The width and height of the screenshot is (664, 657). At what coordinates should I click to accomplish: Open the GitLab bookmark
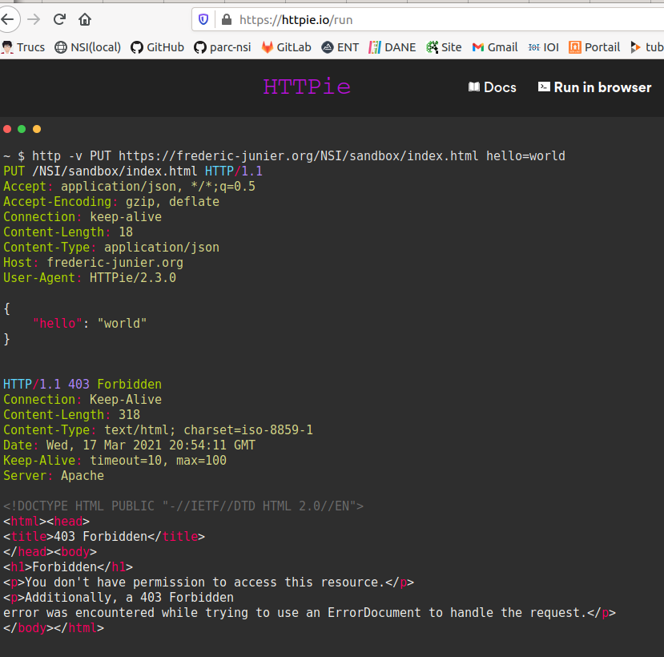pyautogui.click(x=286, y=47)
